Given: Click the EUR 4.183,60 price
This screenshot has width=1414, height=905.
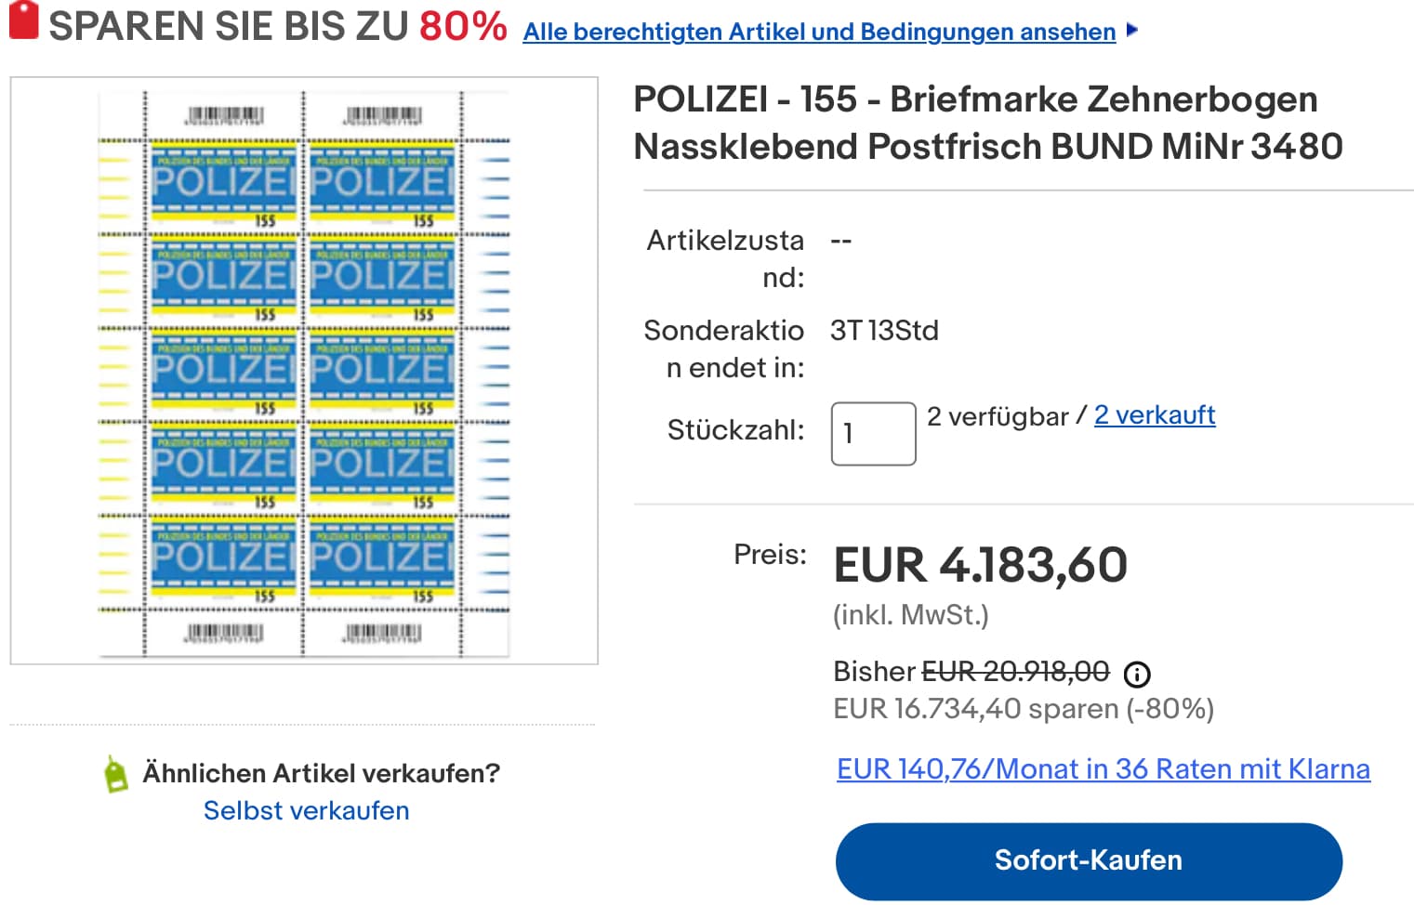Looking at the screenshot, I should pos(980,565).
